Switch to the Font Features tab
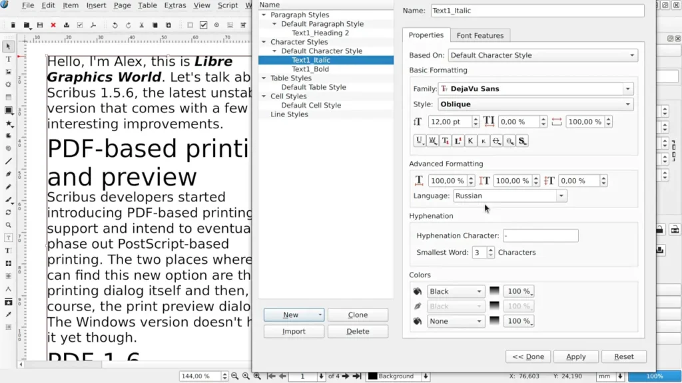Viewport: 682px width, 383px height. coord(480,36)
